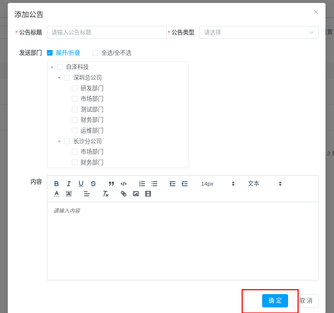This screenshot has width=334, height=313.
Task: Check the 研发部门 checkbox
Action: coord(74,88)
